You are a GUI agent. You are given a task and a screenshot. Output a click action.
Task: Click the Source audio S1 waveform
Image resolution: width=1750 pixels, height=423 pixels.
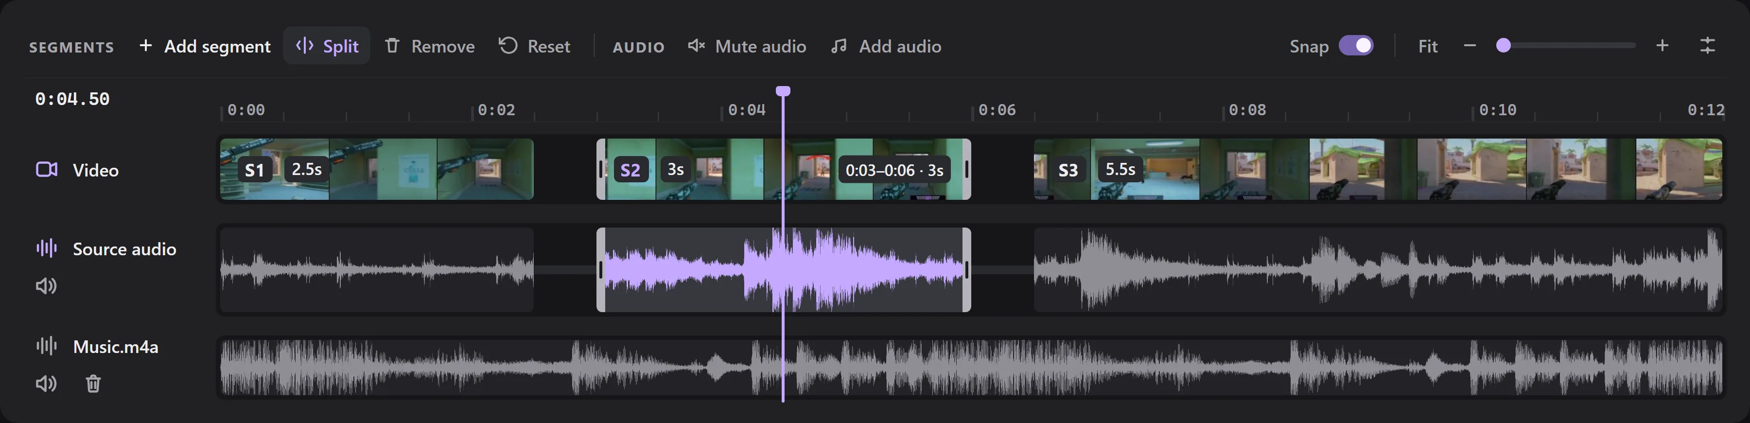tap(377, 270)
